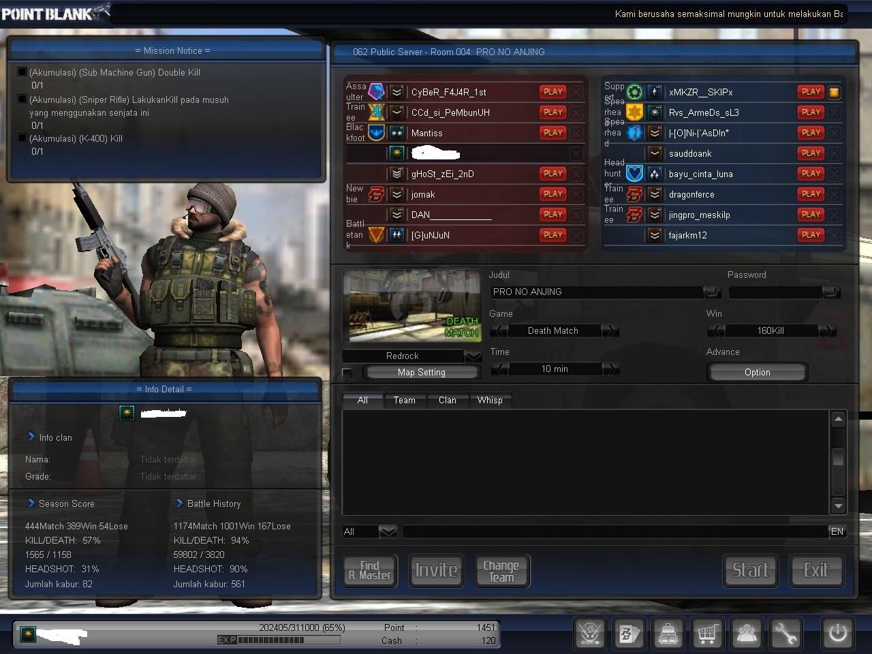872x654 pixels.
Task: Open the Redrock map dropdown
Action: click(x=473, y=356)
